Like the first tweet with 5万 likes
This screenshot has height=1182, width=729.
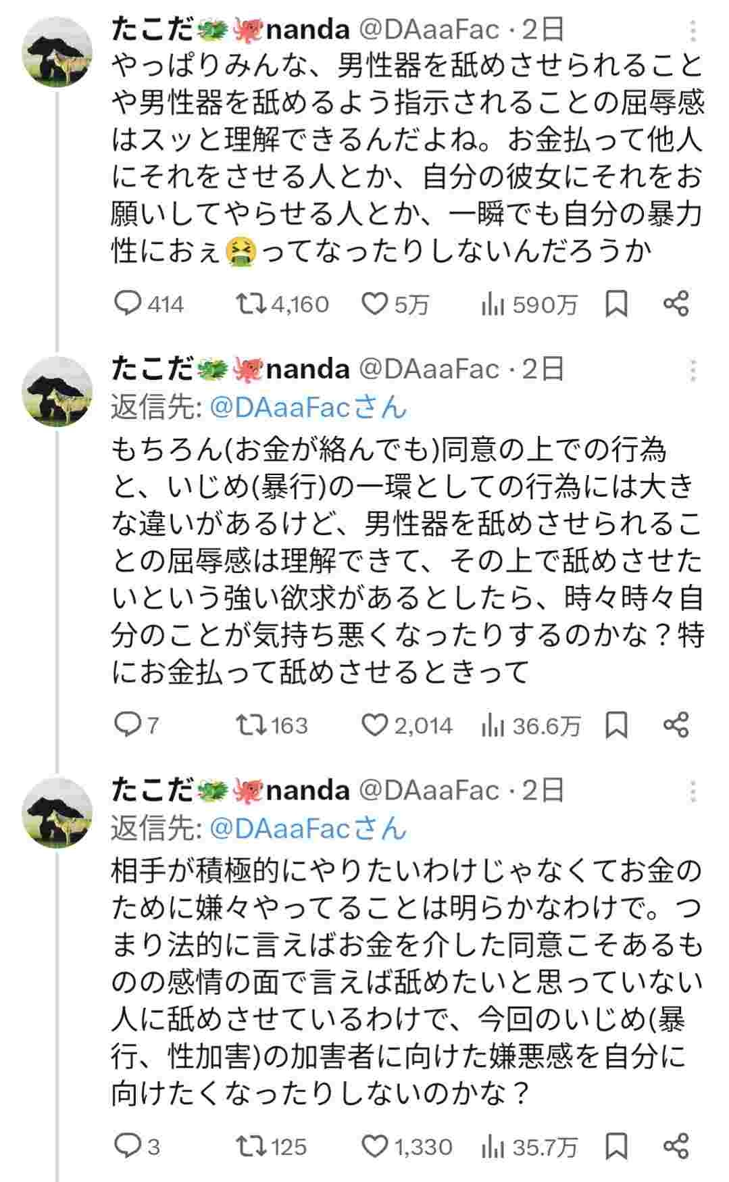(374, 304)
